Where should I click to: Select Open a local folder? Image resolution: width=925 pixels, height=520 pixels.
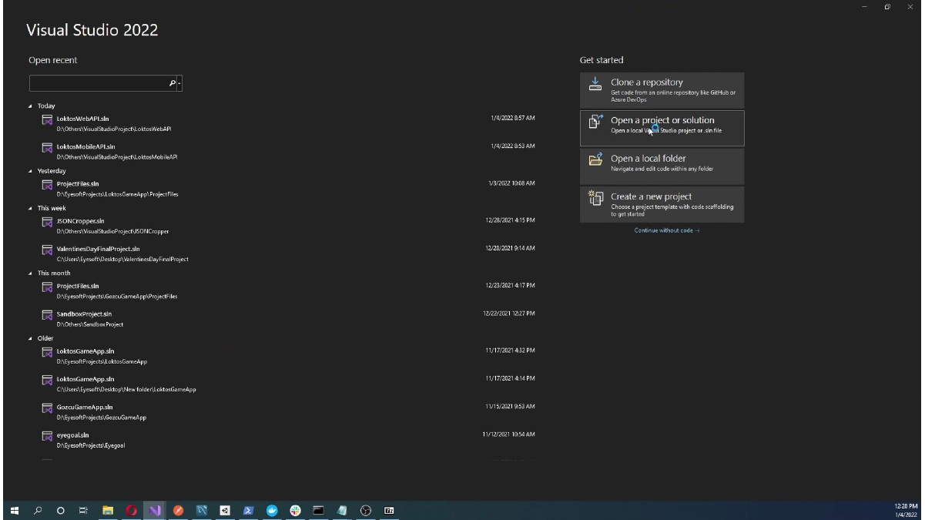pos(662,166)
